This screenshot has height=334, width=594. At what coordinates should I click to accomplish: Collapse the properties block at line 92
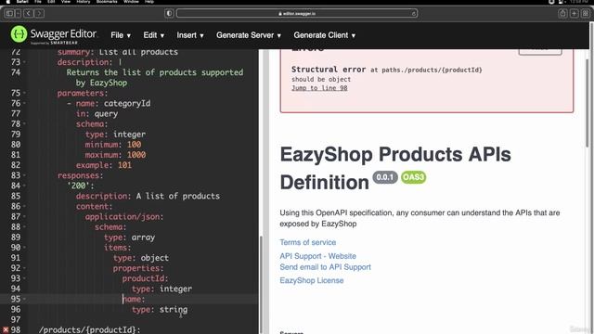click(x=24, y=268)
